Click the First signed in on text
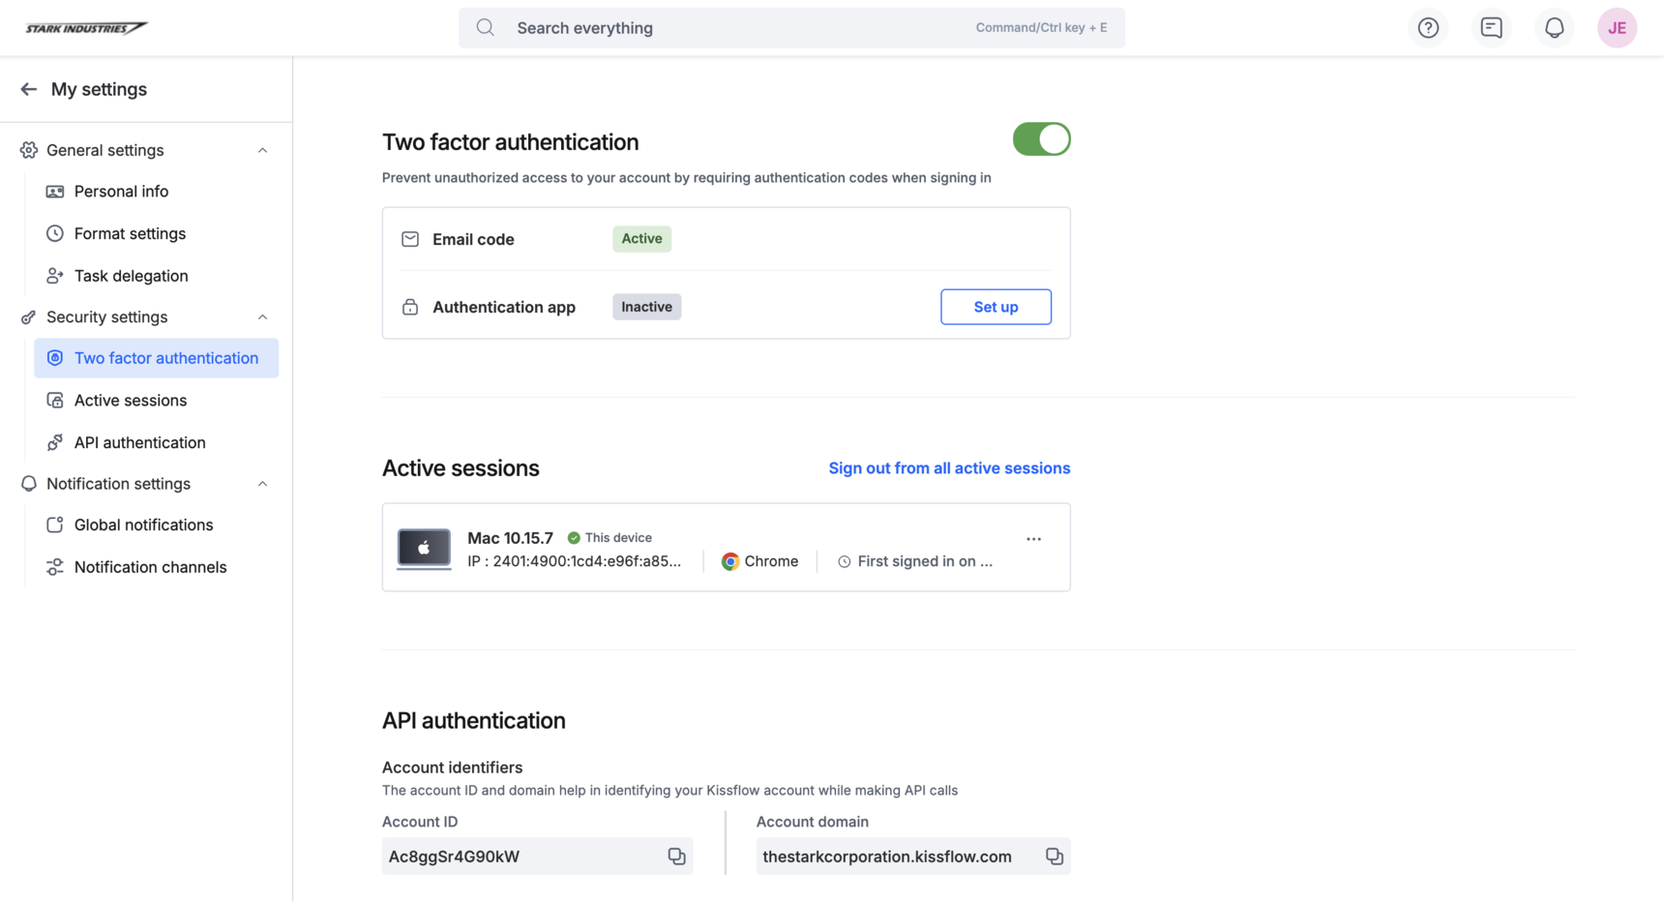 (x=925, y=561)
